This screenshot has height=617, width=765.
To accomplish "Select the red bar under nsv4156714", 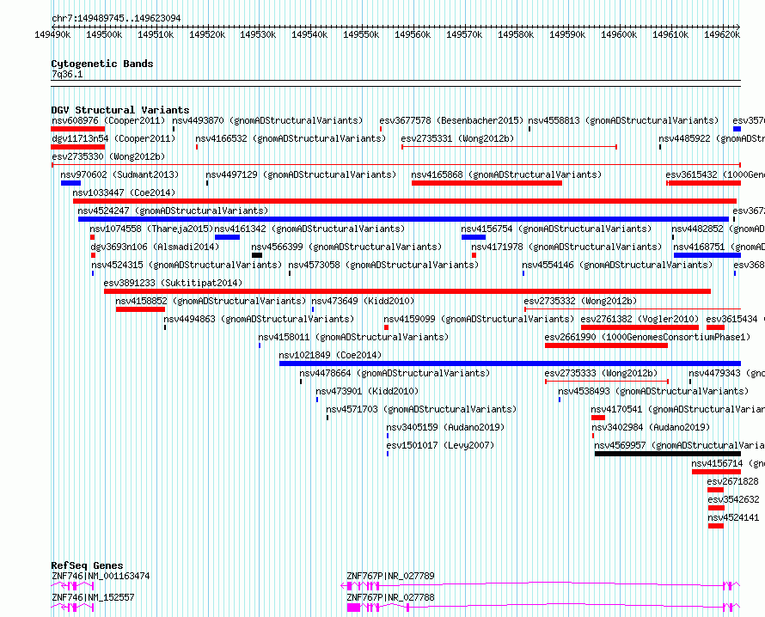I will pyautogui.click(x=716, y=472).
